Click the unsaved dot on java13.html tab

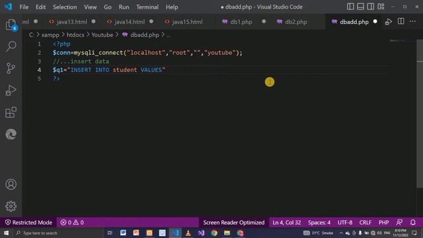[93, 21]
